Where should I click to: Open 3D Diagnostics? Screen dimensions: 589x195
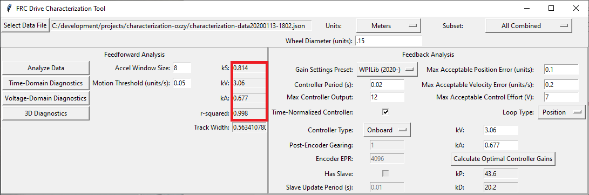(46, 113)
